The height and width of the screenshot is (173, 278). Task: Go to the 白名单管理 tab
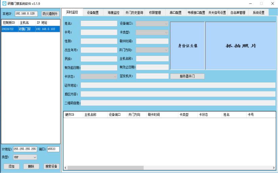[x=238, y=13]
